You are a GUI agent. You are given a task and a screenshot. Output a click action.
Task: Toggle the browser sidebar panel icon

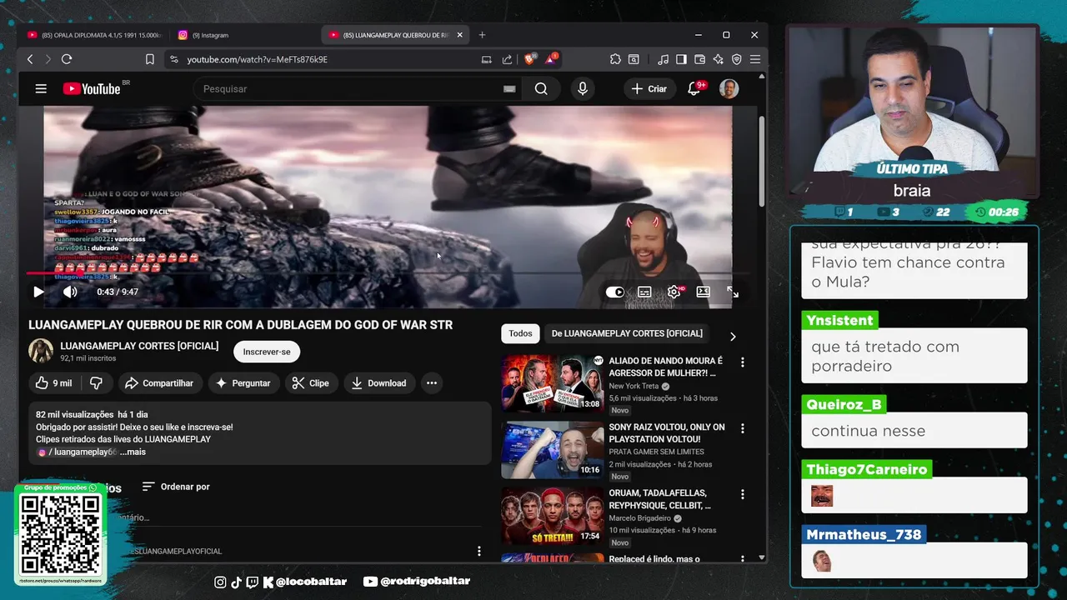[x=681, y=59]
